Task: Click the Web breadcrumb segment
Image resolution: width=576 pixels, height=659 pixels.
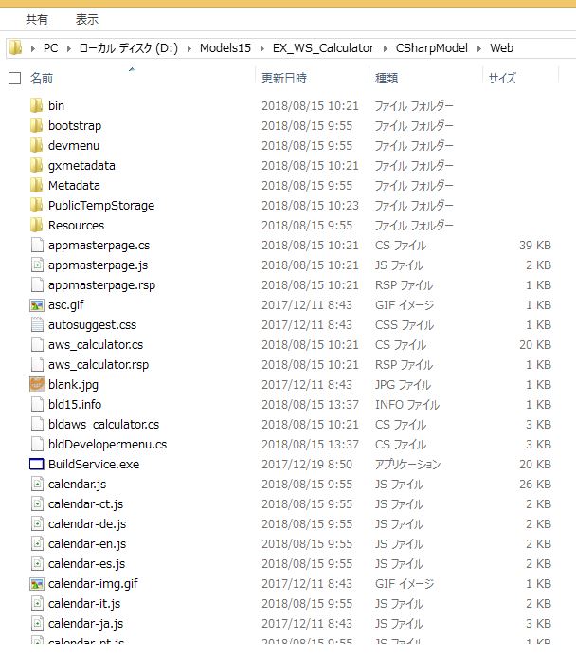Action: pyautogui.click(x=502, y=48)
